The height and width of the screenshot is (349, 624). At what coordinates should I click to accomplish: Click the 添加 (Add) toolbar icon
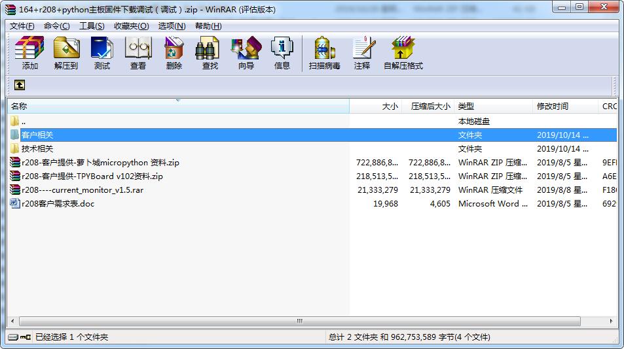pos(29,53)
